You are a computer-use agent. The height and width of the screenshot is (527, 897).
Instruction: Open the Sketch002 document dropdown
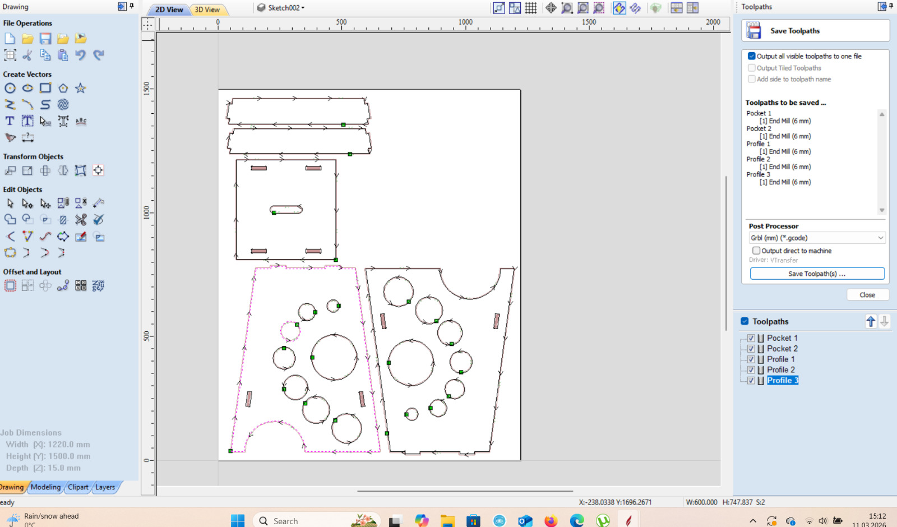(x=281, y=8)
